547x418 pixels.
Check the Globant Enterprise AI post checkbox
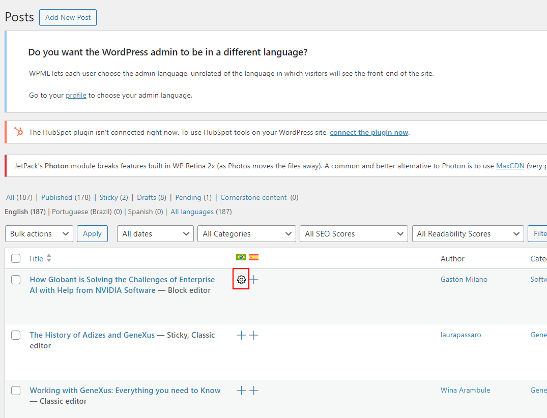tap(16, 280)
